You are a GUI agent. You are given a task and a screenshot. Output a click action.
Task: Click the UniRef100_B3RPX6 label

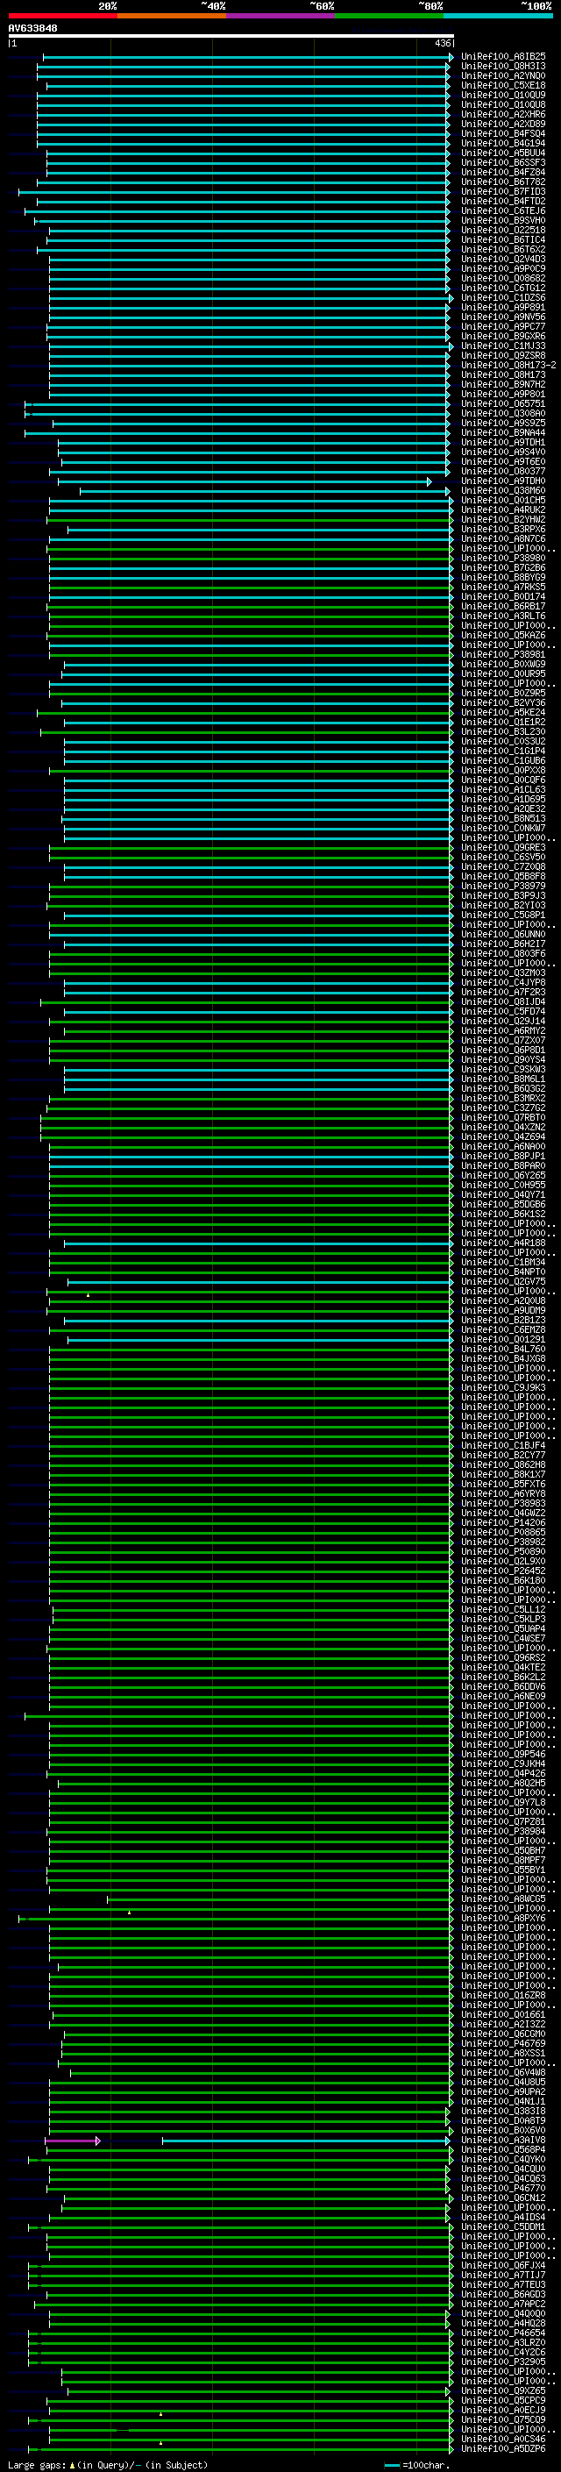coord(503,530)
